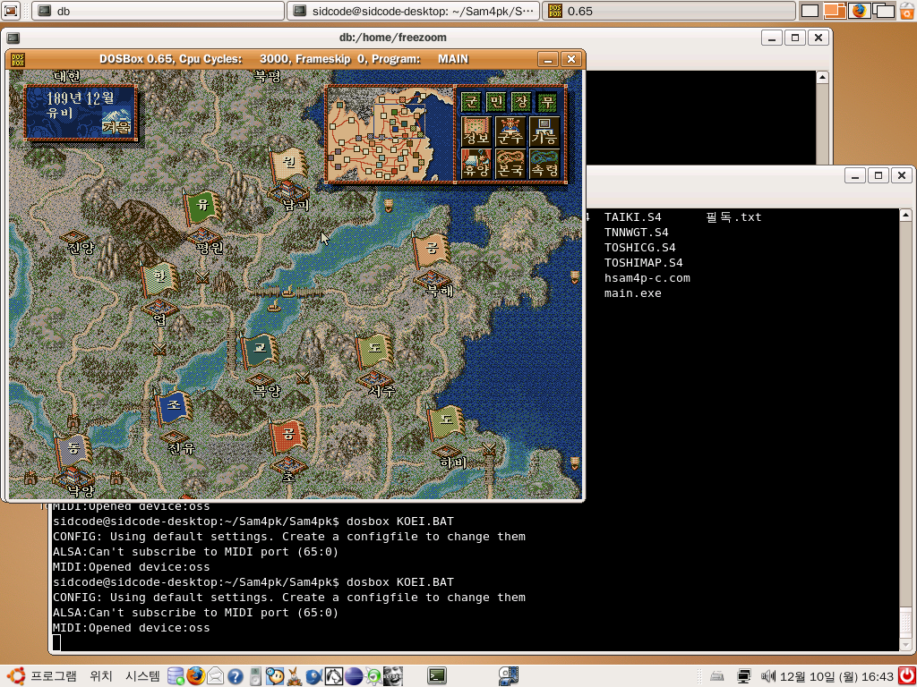Launch the database icon in bottom panel
The image size is (917, 687).
tap(176, 676)
